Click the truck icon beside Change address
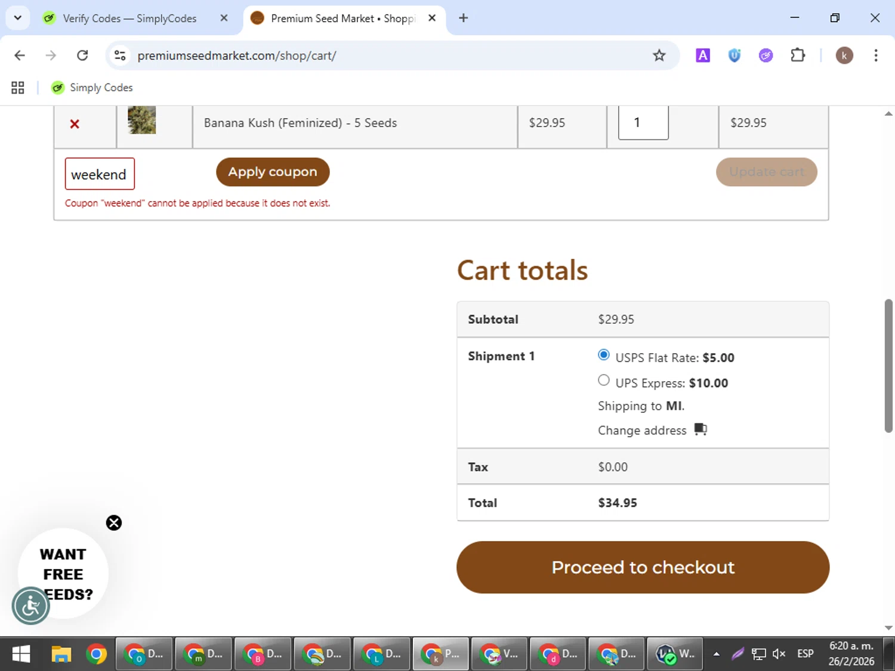895x671 pixels. click(700, 429)
